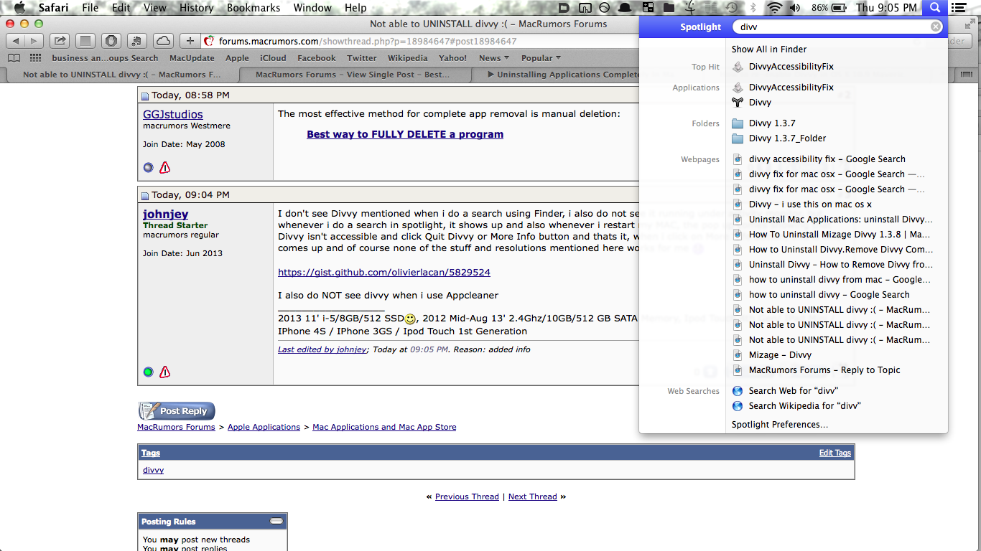
Task: Go back using Safari's back arrow
Action: tap(16, 41)
